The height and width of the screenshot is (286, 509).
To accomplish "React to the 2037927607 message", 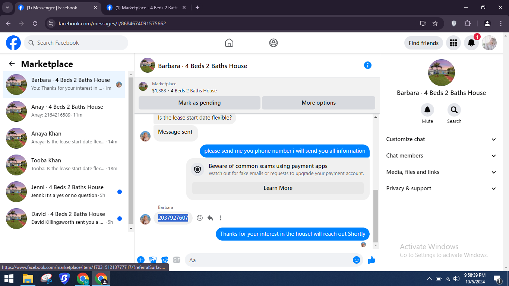I will tap(200, 218).
